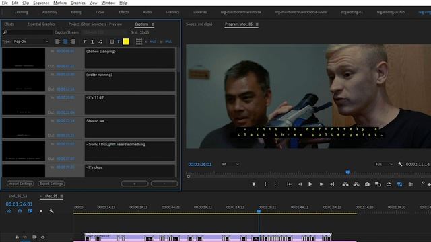The width and height of the screenshot is (431, 242).
Task: Click the Extract button icon
Action: click(356, 184)
